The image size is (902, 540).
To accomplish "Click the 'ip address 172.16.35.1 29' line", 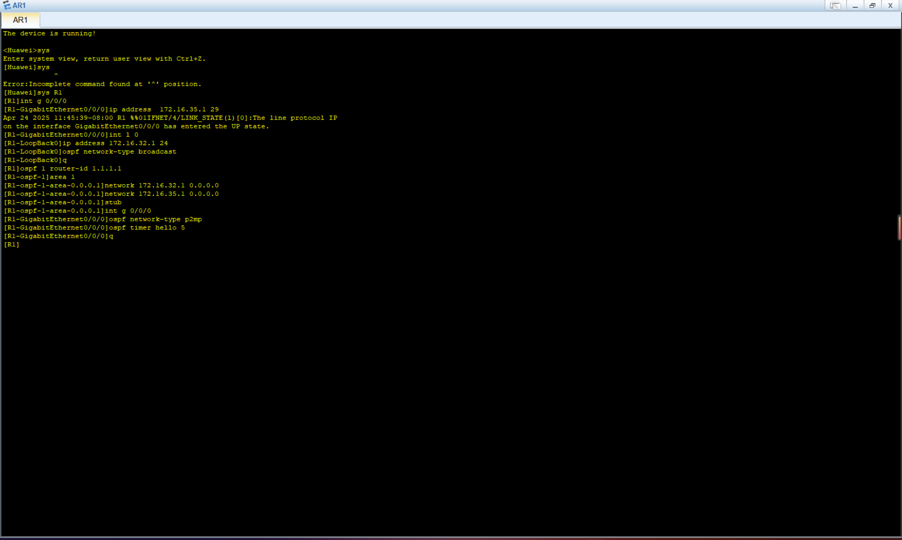I will (x=111, y=109).
